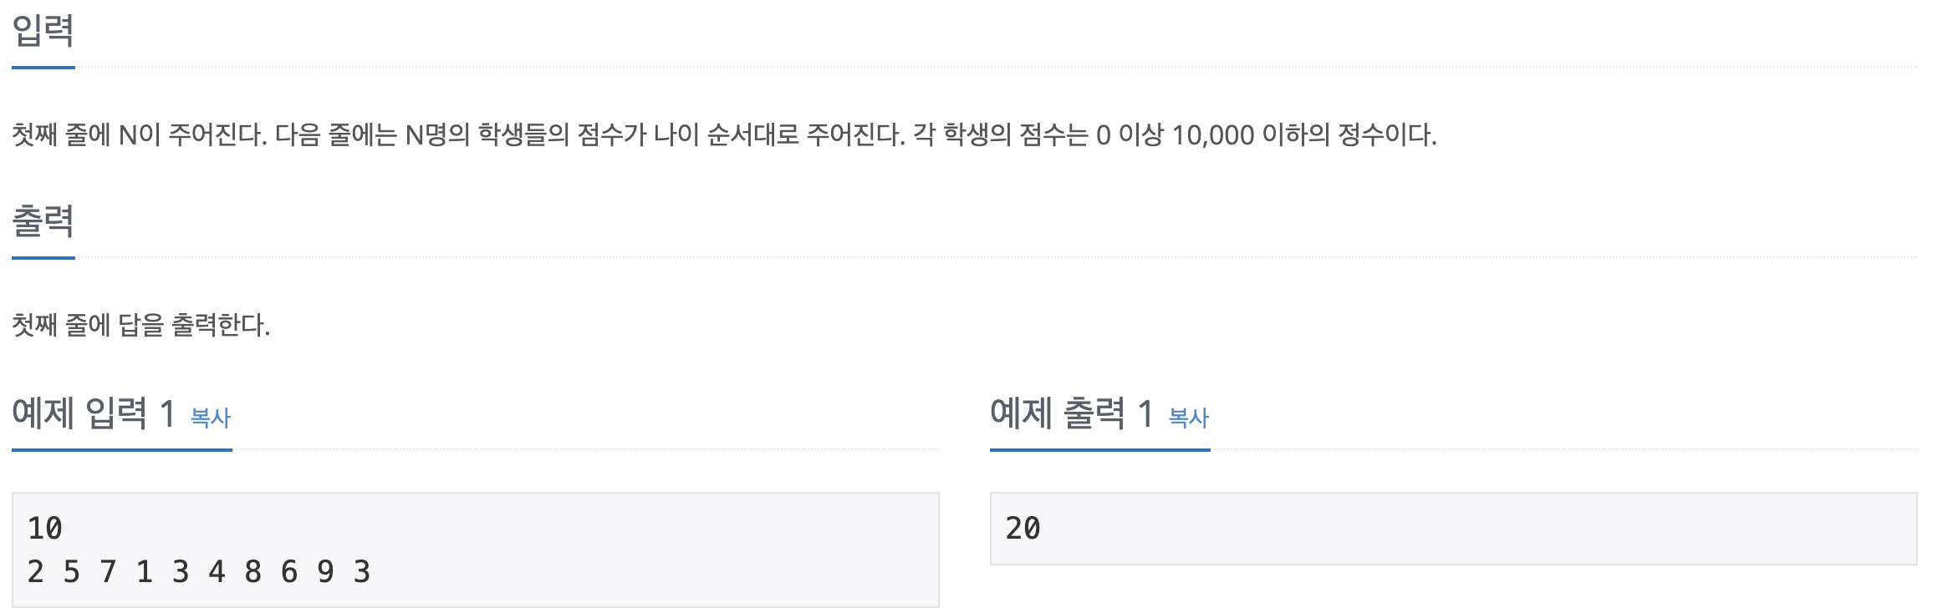Click inside the sample output code box
This screenshot has height=613, width=1933.
pyautogui.click(x=1453, y=529)
